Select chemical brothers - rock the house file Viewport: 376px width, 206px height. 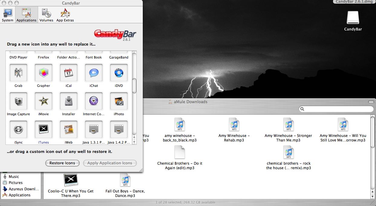(x=289, y=158)
